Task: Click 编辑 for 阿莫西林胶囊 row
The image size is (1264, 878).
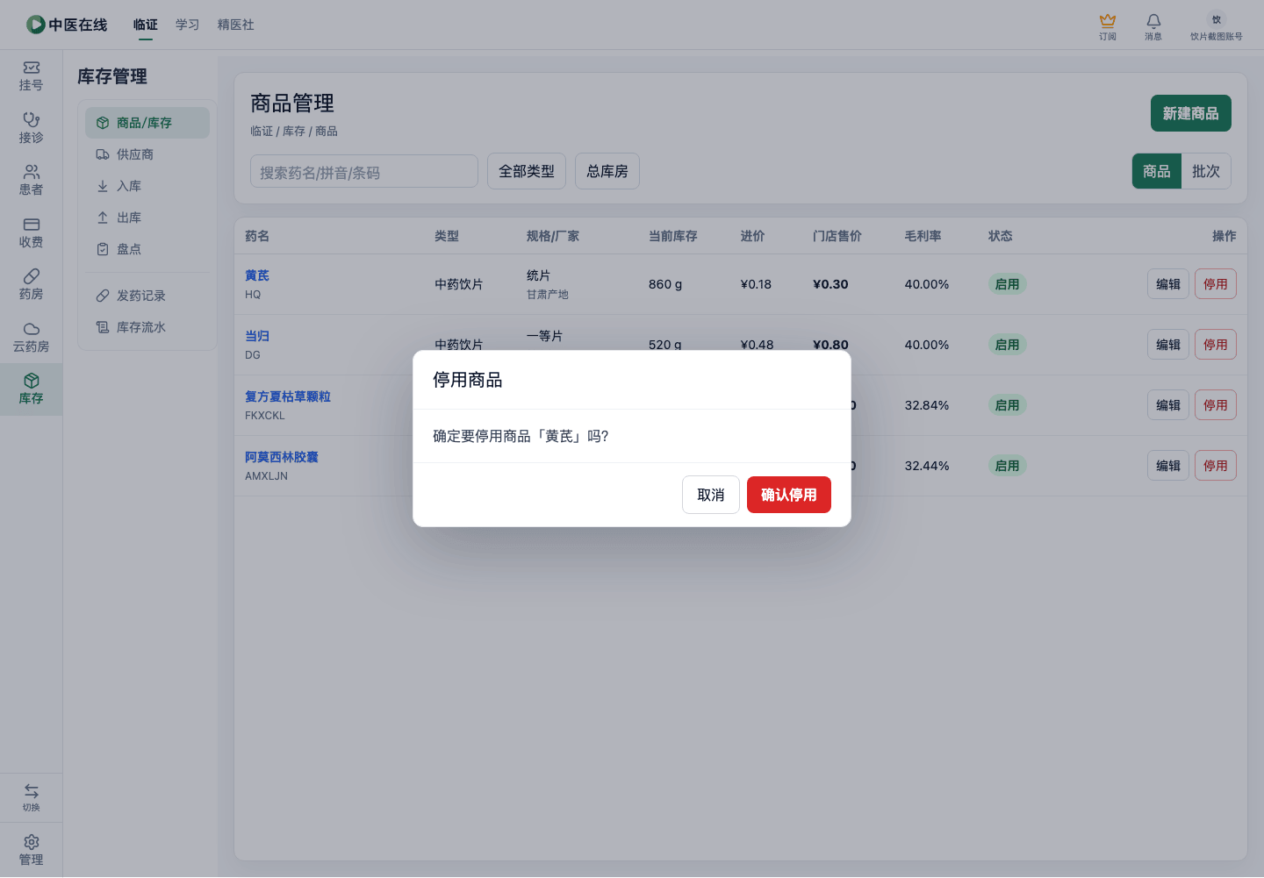Action: click(1168, 466)
